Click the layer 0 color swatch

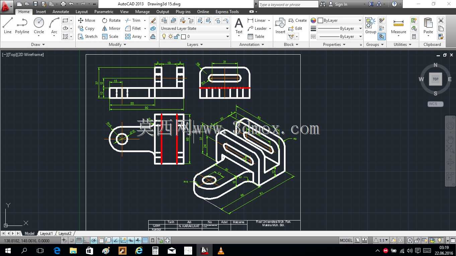point(183,37)
